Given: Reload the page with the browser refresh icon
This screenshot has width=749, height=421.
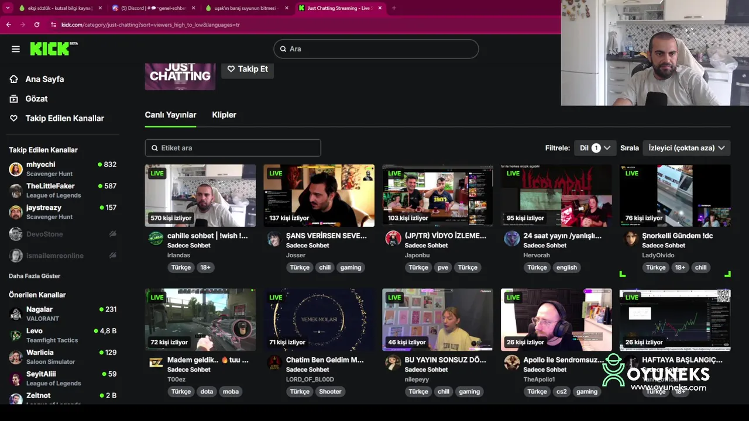Looking at the screenshot, I should click(37, 25).
